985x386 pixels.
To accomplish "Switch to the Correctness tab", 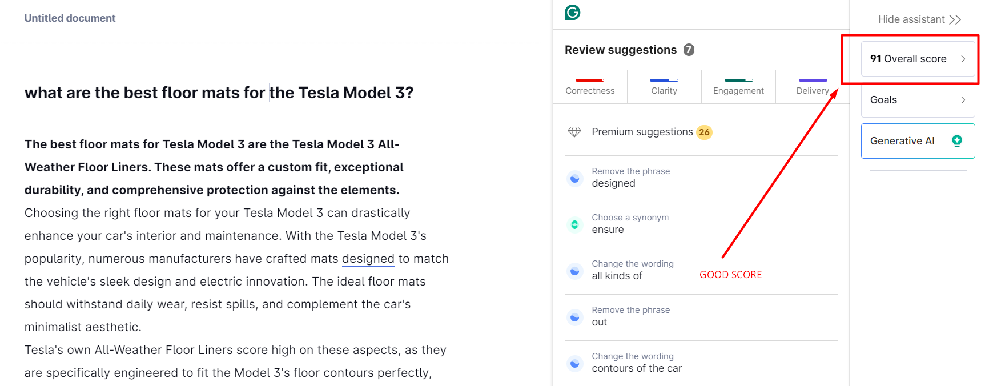I will coord(590,87).
